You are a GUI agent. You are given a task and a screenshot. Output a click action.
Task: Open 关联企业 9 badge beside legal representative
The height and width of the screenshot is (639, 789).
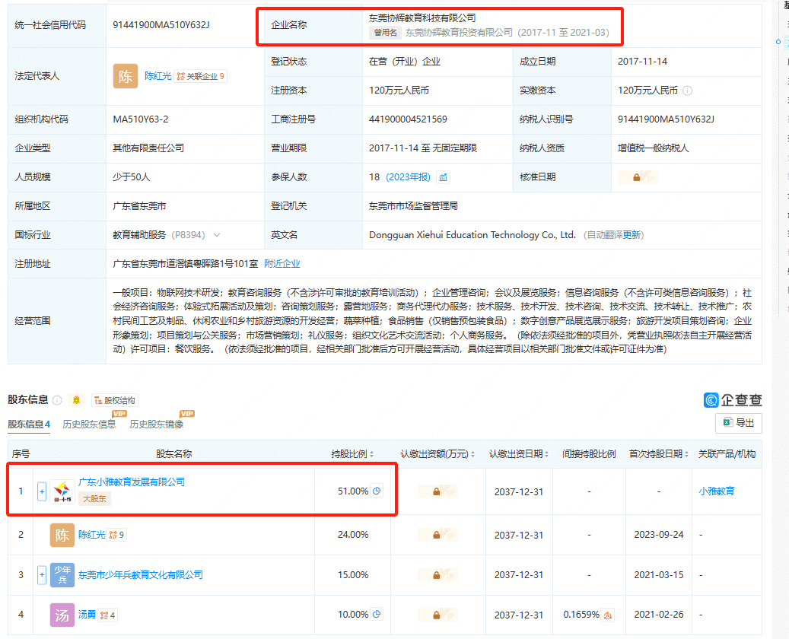[201, 76]
